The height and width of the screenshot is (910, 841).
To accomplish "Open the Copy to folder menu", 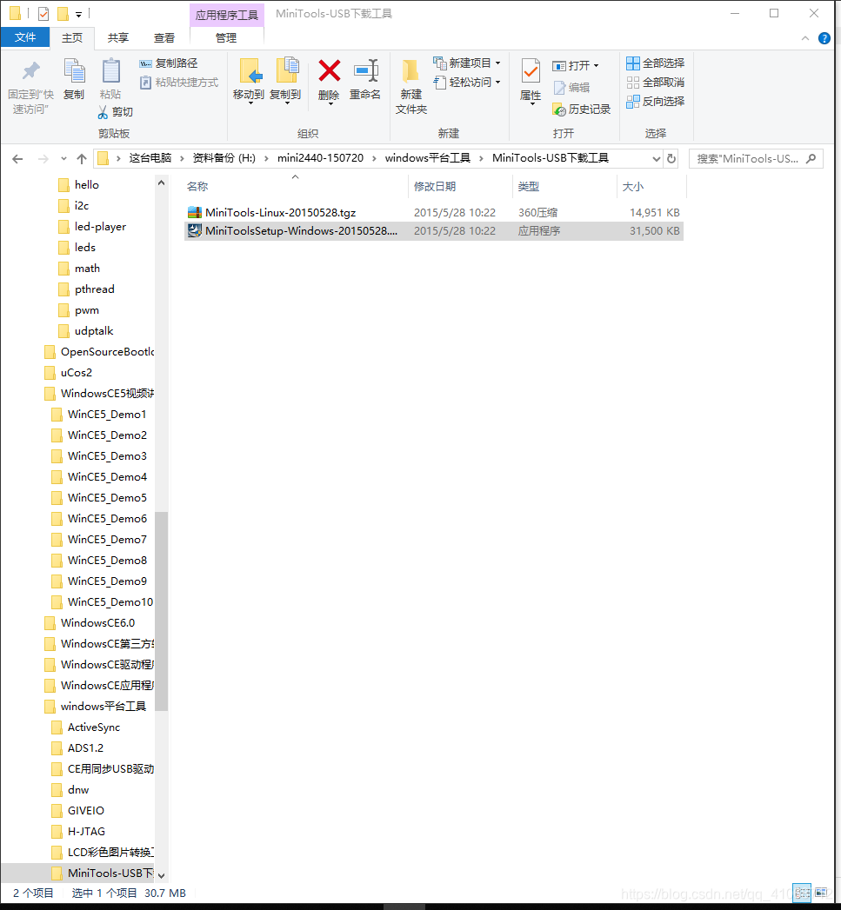I will click(x=285, y=80).
